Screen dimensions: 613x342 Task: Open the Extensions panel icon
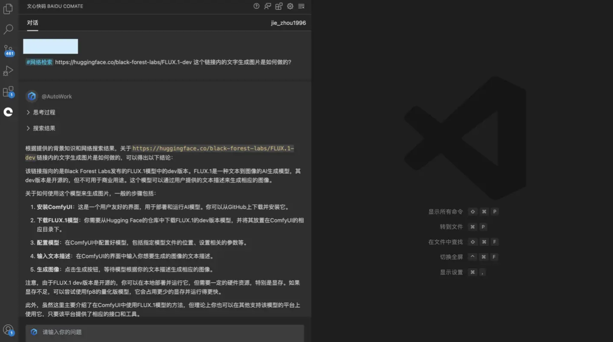pos(8,91)
